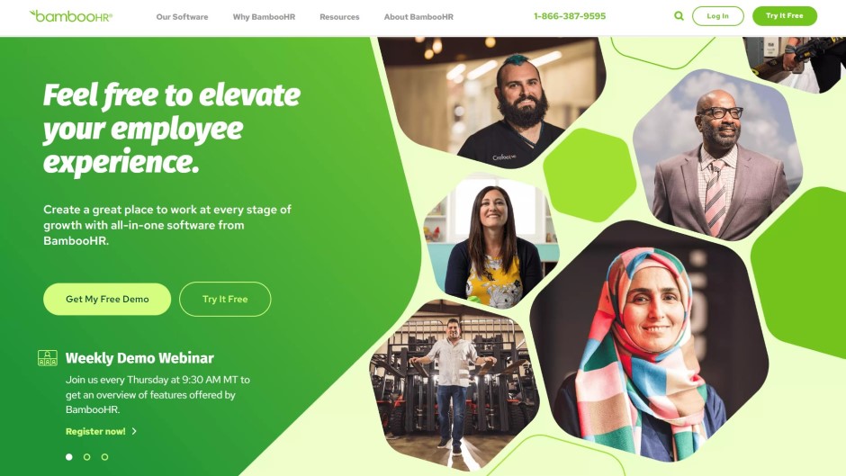Open the About BambooHR menu
This screenshot has width=846, height=476.
[418, 17]
